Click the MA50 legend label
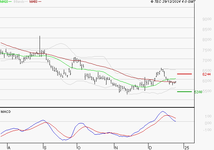The height and width of the screenshot is (150, 214). click(x=33, y=2)
